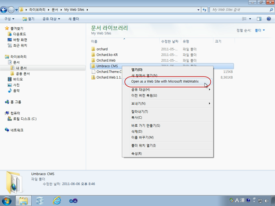Select 문서 library in the navigation tree
Screen dimensions: 275x206
tap(14, 62)
